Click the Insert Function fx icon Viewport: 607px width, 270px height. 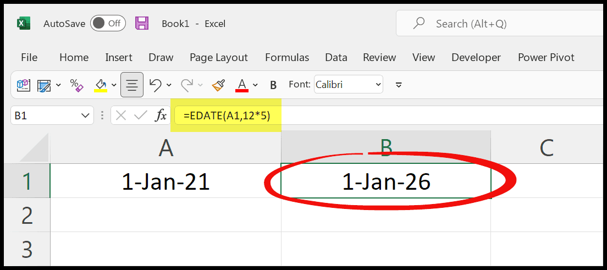pos(160,115)
